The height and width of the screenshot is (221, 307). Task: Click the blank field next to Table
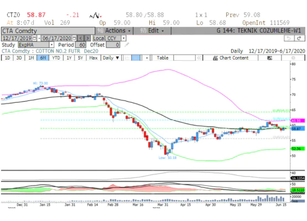184,58
